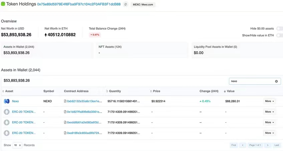Copy the wallet address using copy icon
Screen dimensions: 283x151
click(x=125, y=4)
